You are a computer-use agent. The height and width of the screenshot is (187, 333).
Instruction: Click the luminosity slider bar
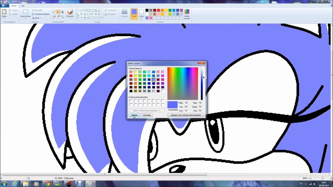click(202, 84)
